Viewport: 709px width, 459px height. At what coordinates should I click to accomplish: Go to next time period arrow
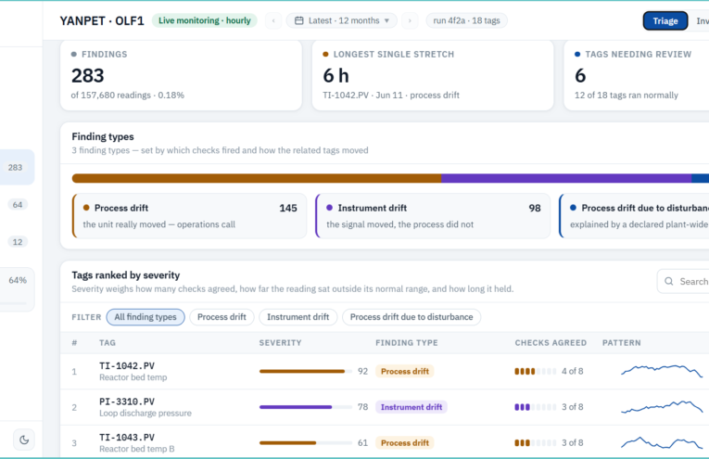coord(411,20)
